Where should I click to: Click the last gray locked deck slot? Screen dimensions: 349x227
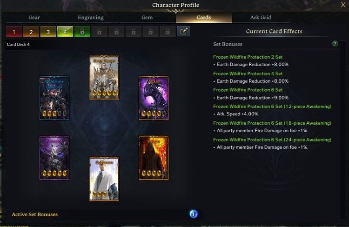(x=168, y=31)
